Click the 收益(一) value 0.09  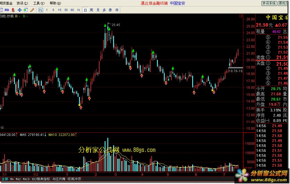pos(277,121)
